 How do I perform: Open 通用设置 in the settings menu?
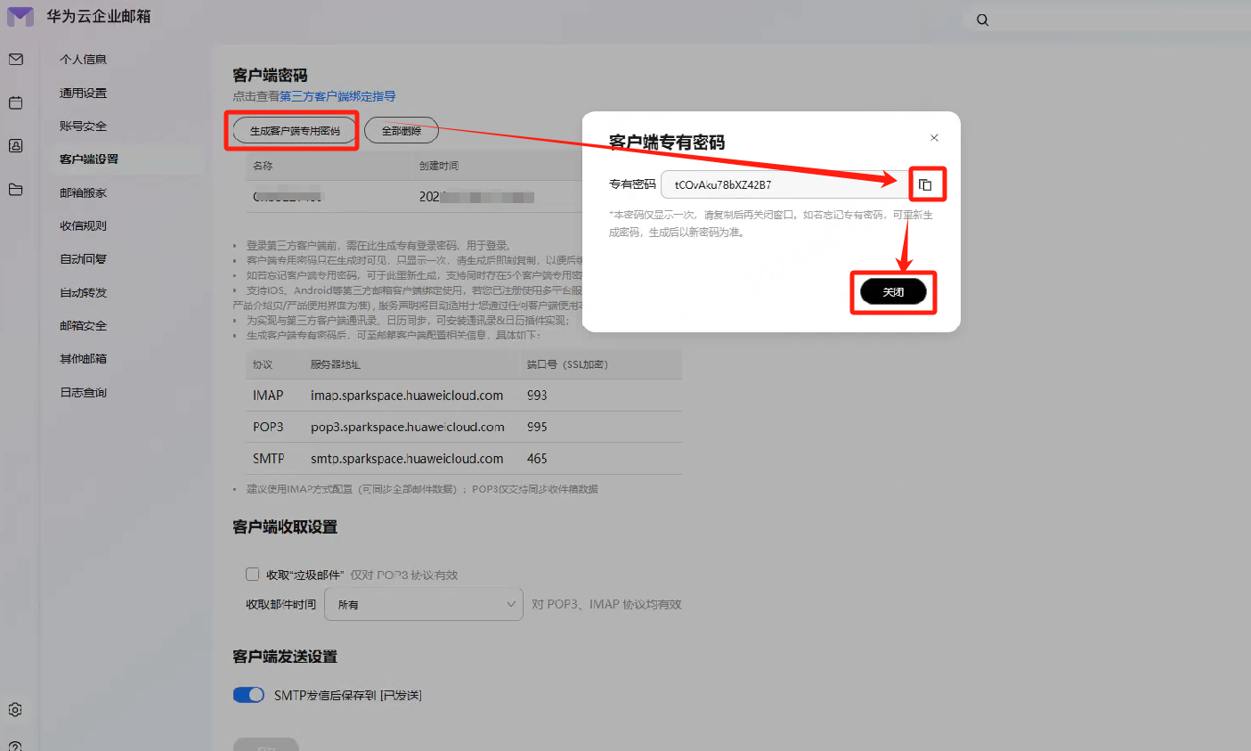click(x=83, y=93)
